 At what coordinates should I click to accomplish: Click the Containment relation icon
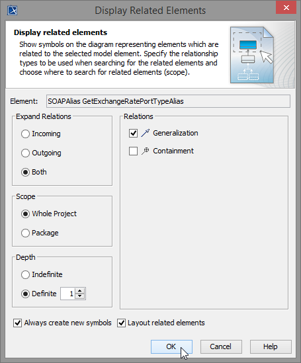[145, 151]
